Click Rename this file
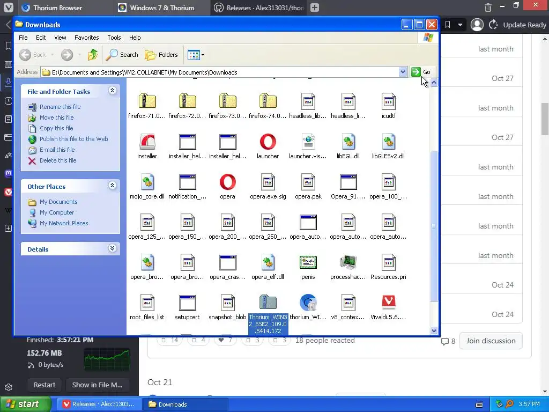This screenshot has height=412, width=549. [60, 107]
